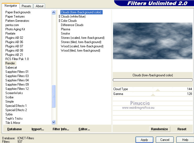Select Simple category

point(10,102)
